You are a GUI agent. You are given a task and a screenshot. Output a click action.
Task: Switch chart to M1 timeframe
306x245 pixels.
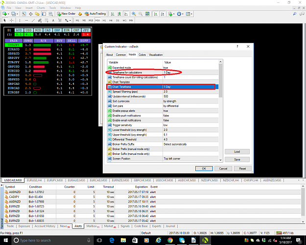point(77,20)
